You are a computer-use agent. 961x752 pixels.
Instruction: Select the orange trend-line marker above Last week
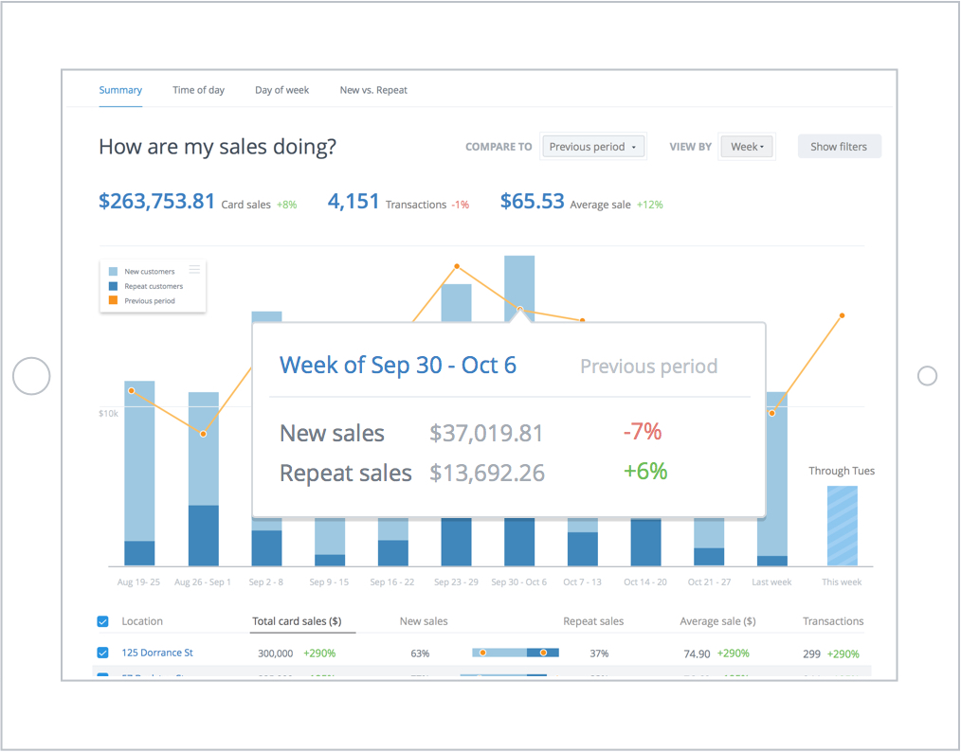773,411
